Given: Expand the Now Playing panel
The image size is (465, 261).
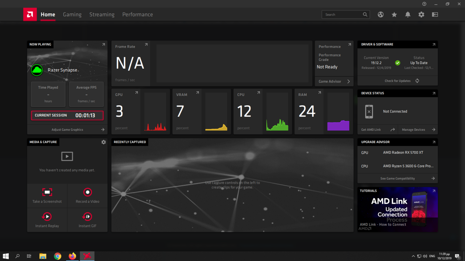Looking at the screenshot, I should point(104,45).
